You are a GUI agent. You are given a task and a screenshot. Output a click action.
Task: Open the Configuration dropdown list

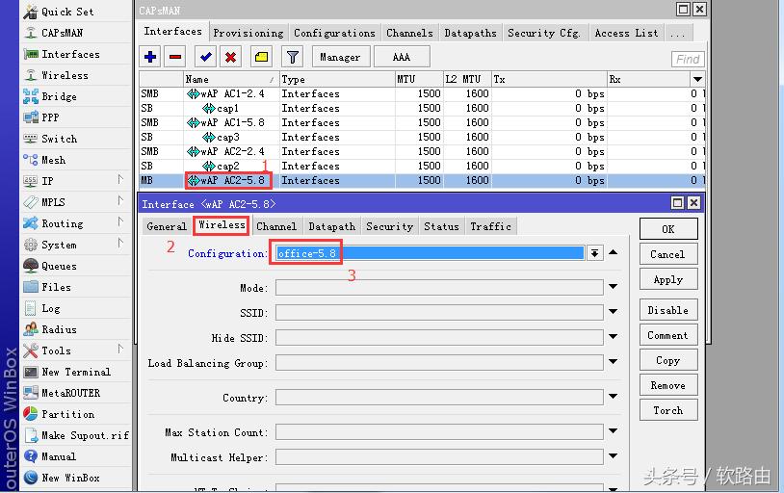(x=594, y=253)
